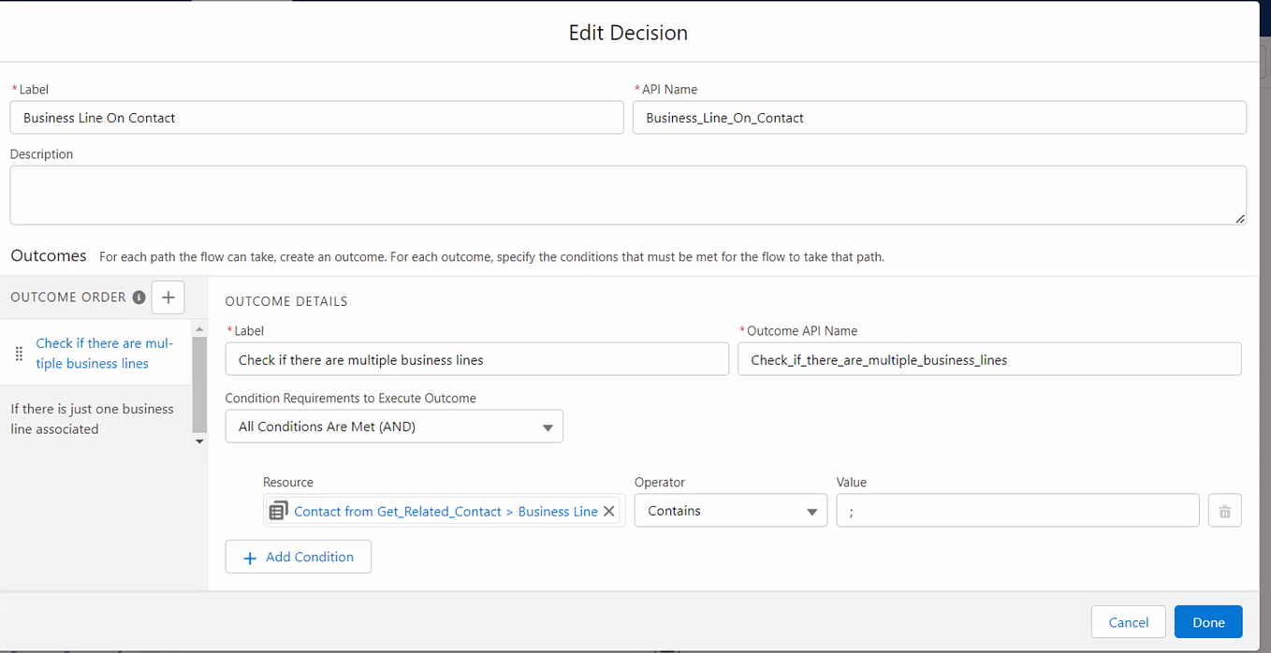
Task: Click the outcome Label input field
Action: tap(477, 359)
